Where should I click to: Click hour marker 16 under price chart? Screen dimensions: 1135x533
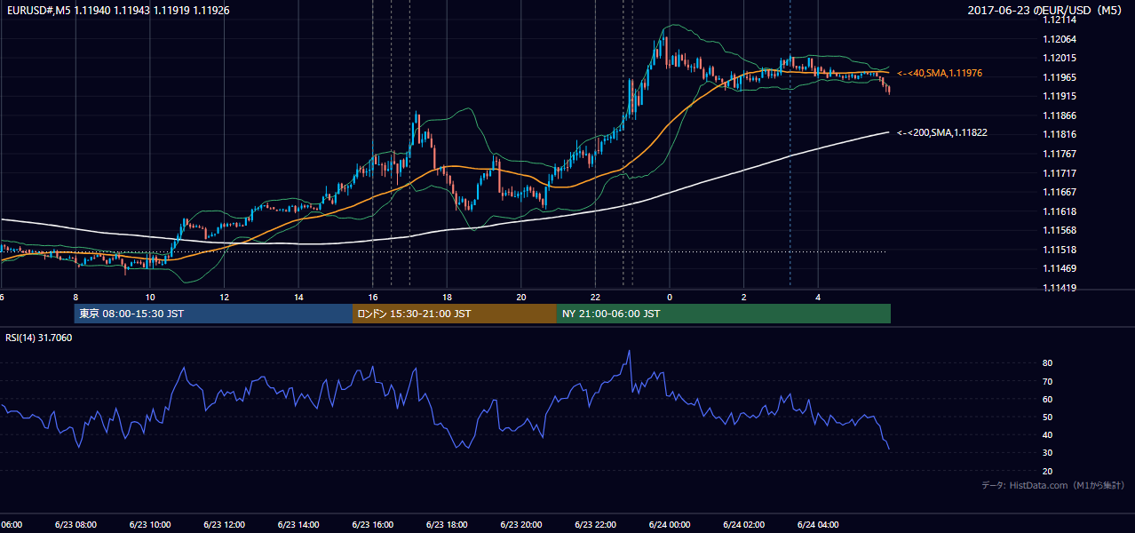click(x=373, y=297)
